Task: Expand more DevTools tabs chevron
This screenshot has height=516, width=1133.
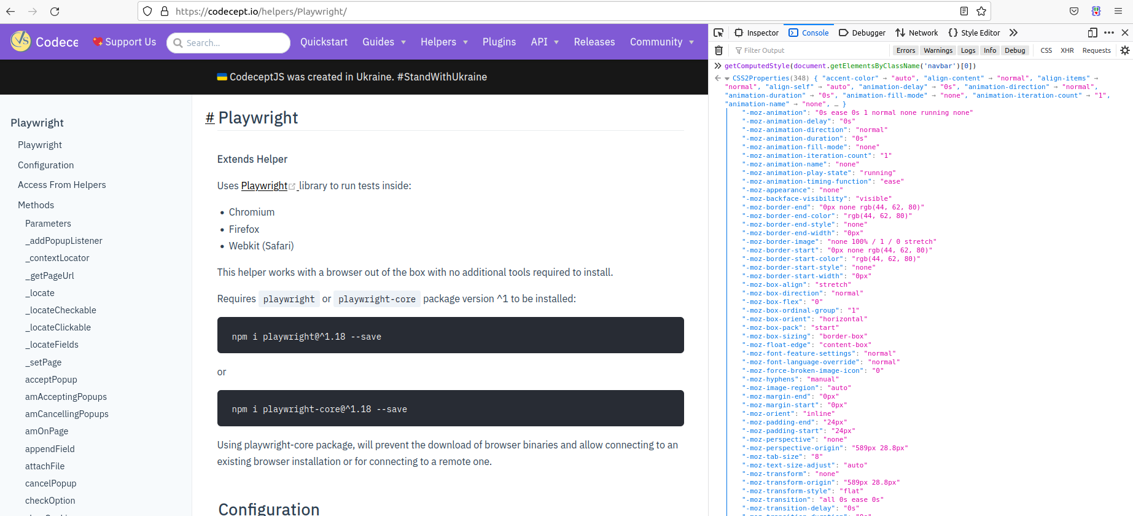Action: coord(1013,33)
